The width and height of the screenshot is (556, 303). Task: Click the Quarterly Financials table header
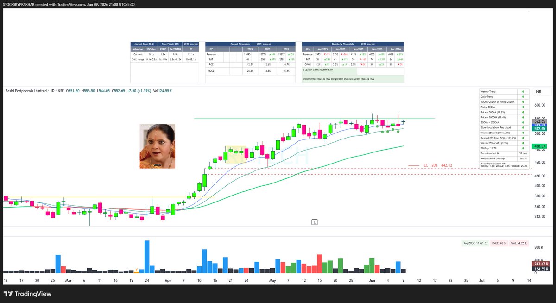point(353,44)
